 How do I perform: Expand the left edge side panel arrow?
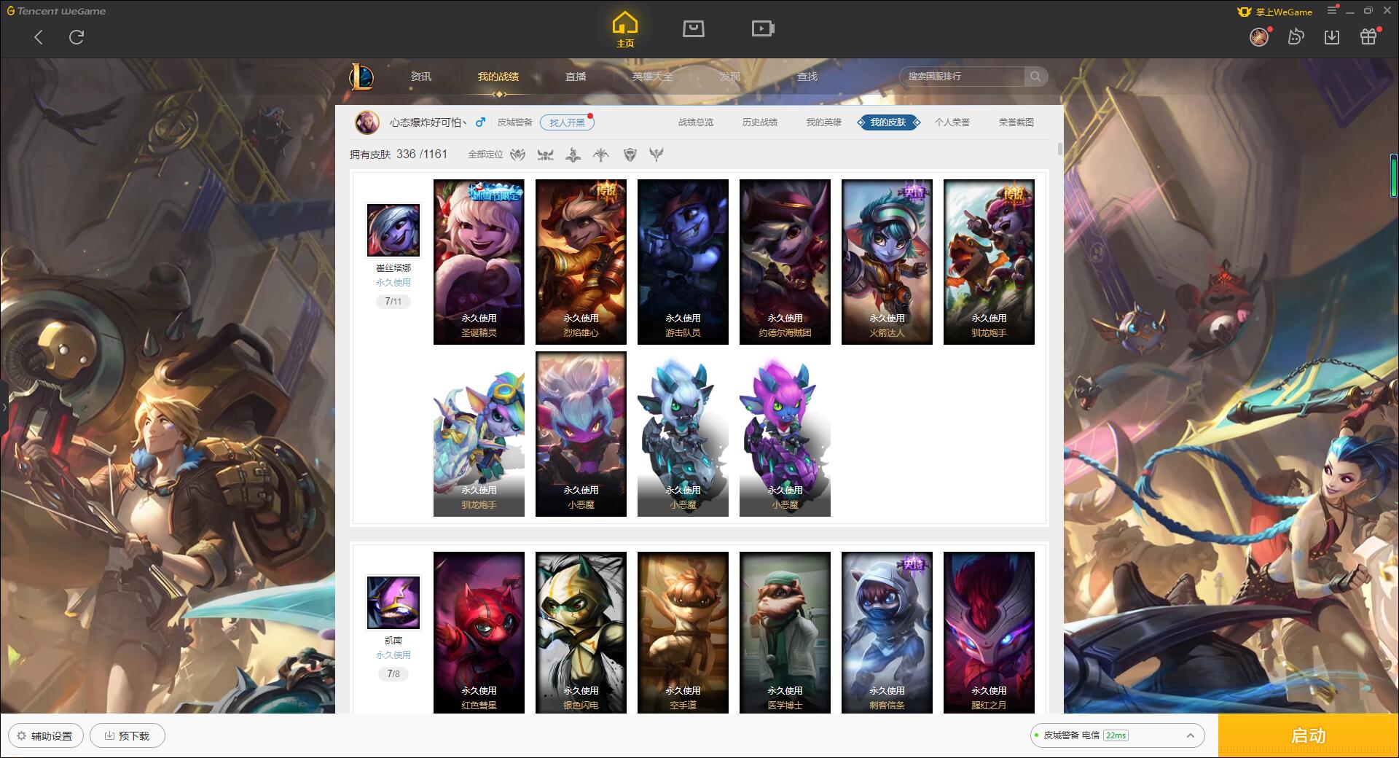pyautogui.click(x=4, y=407)
